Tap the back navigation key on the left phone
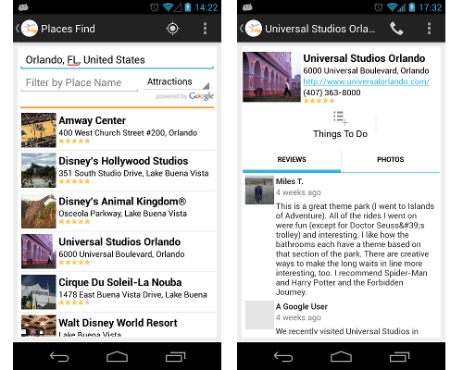 [x=59, y=357]
